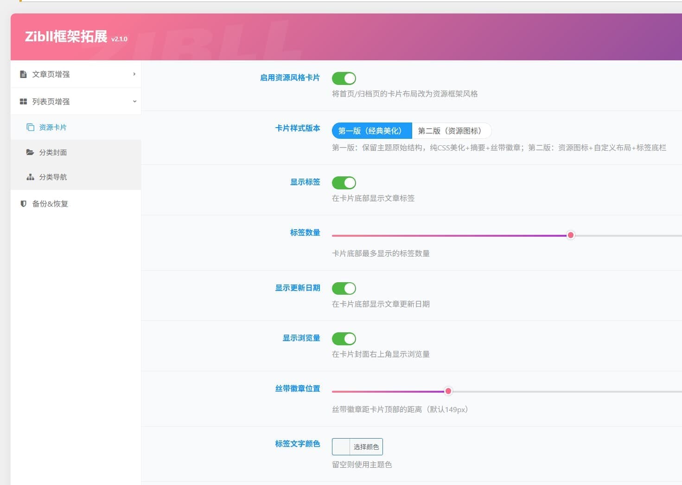Disable the 显示更新日期 toggle
The height and width of the screenshot is (485, 682).
(x=344, y=289)
